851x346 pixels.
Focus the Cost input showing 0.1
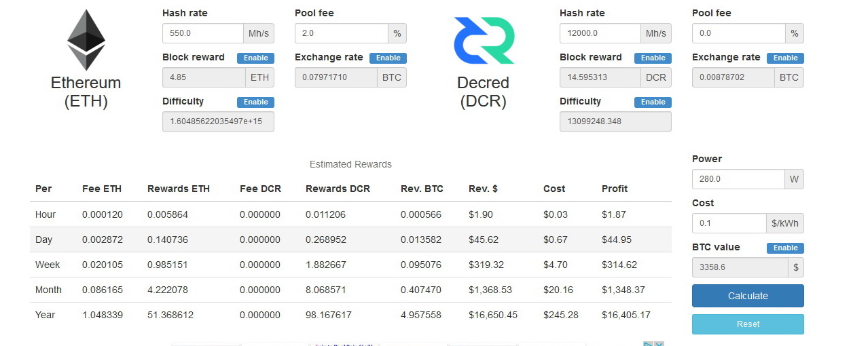(729, 223)
